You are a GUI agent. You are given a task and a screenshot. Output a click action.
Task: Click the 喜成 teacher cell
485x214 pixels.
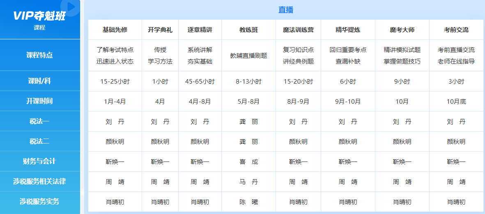[x=249, y=162]
